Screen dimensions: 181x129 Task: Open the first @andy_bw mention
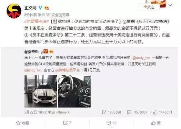(x=141, y=58)
